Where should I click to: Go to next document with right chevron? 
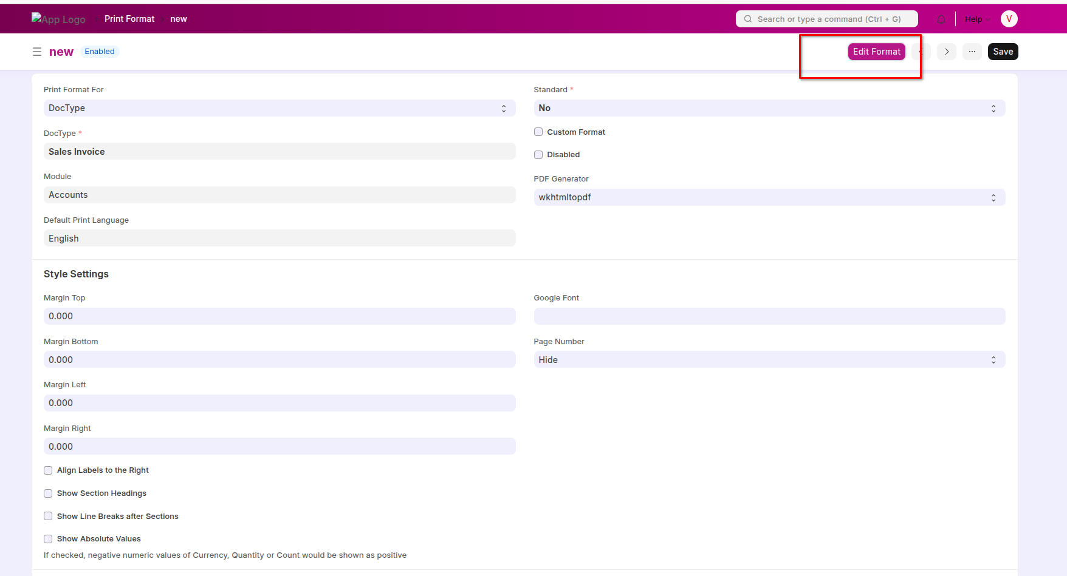tap(946, 52)
